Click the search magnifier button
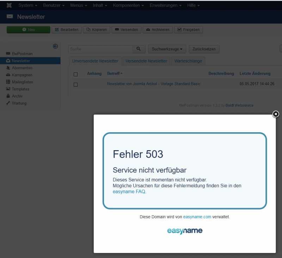The image size is (282, 258). (x=139, y=49)
